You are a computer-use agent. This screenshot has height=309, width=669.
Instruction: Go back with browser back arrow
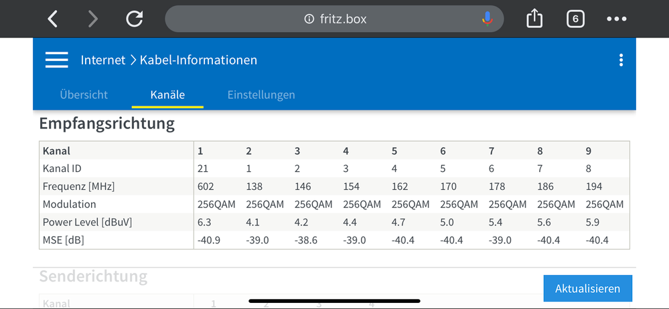coord(53,19)
